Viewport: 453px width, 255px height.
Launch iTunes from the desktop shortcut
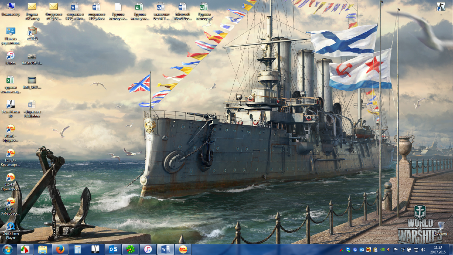(x=11, y=58)
